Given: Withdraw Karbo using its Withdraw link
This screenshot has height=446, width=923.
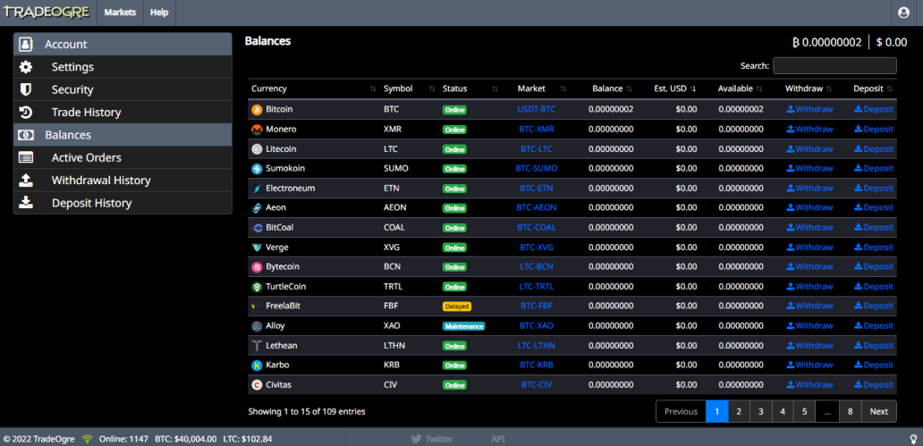Looking at the screenshot, I should [x=810, y=366].
